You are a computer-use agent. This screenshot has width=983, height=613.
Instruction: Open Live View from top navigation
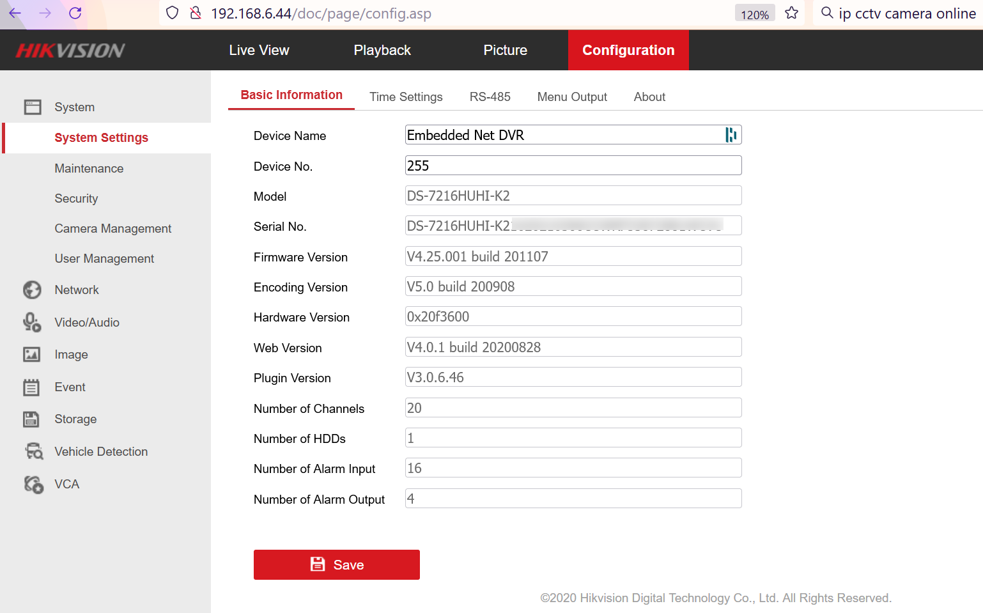pyautogui.click(x=259, y=50)
